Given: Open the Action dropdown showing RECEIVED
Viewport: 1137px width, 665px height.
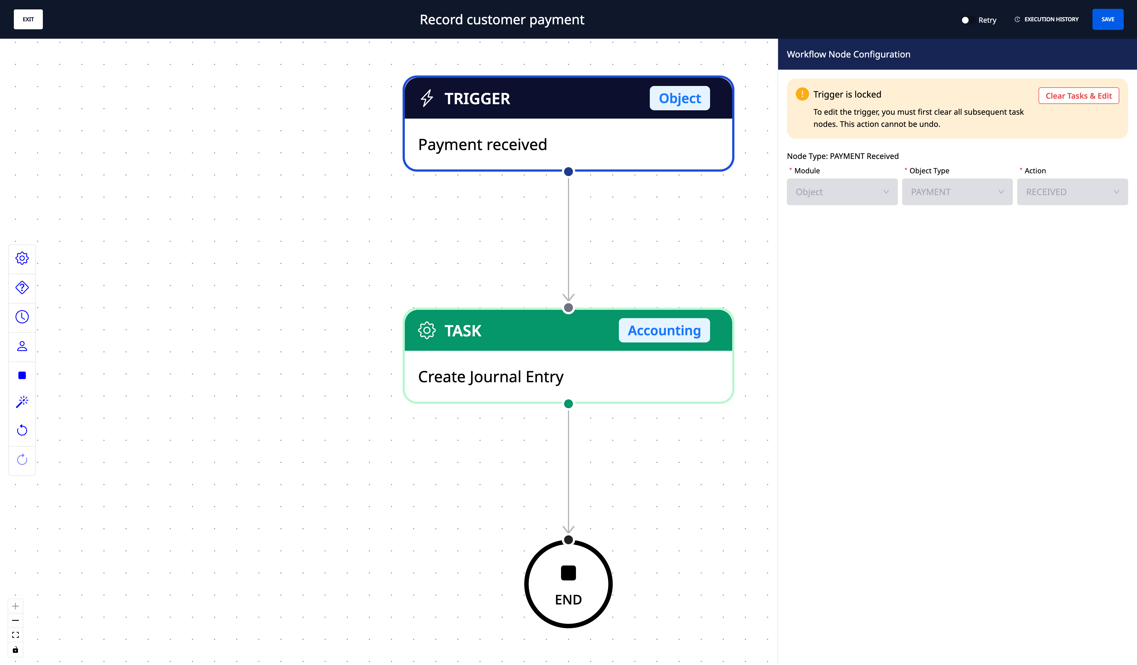Looking at the screenshot, I should click(x=1073, y=192).
